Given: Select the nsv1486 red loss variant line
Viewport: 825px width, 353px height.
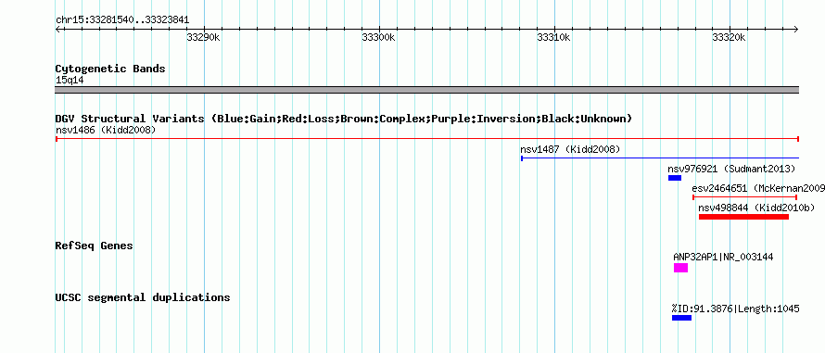Looking at the screenshot, I should click(x=427, y=139).
